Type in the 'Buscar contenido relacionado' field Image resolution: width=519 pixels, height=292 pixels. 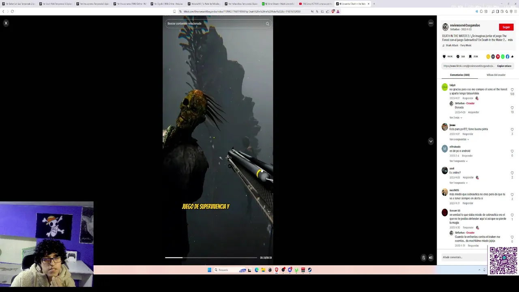click(215, 24)
